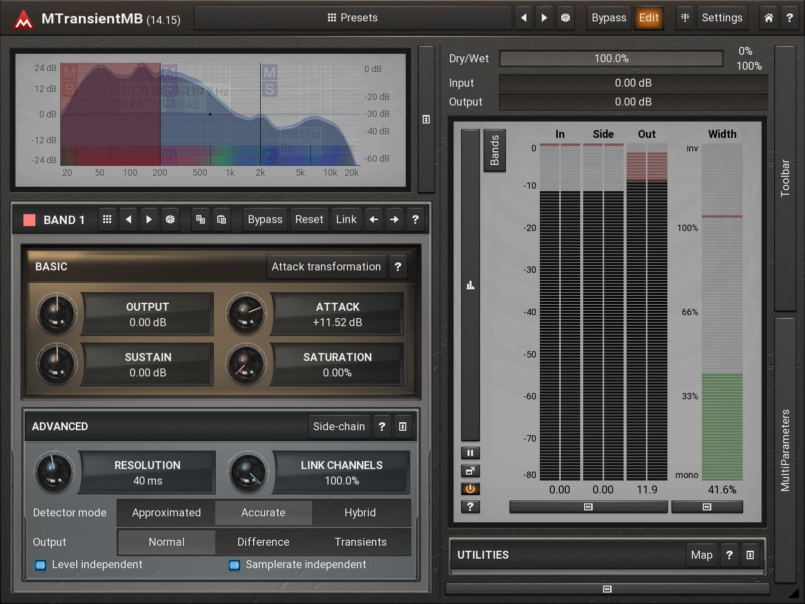Open the Presets dropdown
805x604 pixels.
point(352,18)
